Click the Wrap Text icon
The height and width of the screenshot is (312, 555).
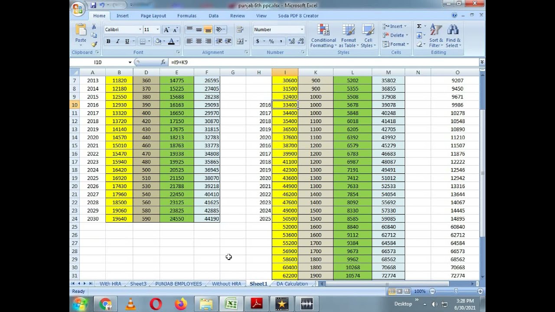[240, 29]
